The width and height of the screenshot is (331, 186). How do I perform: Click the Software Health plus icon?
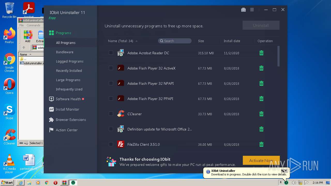click(x=51, y=99)
